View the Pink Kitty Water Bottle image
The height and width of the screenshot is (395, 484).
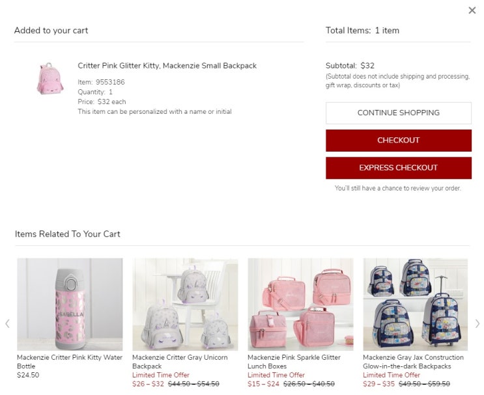(70, 305)
